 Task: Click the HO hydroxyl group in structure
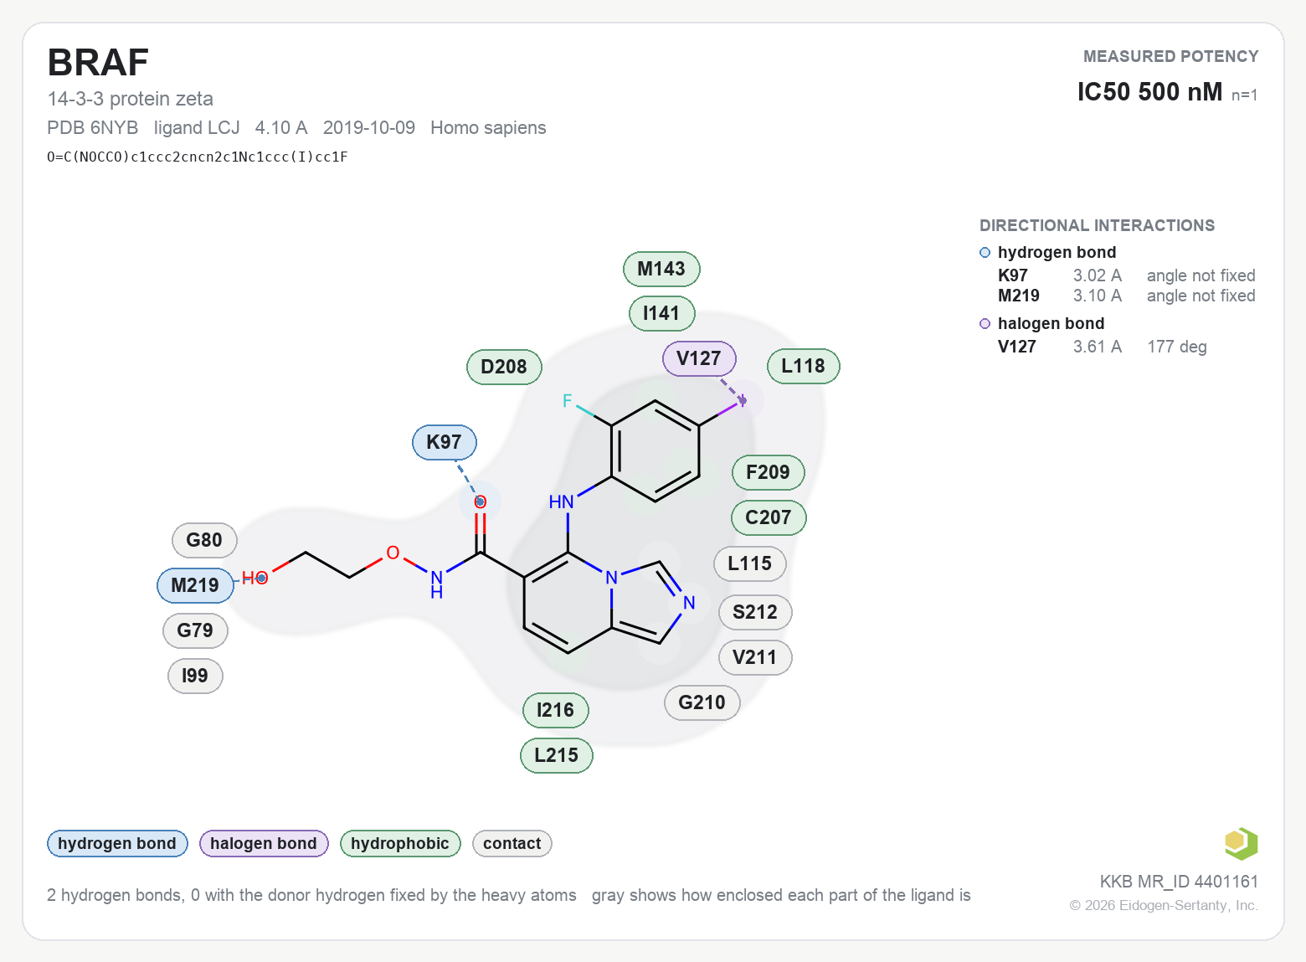(255, 578)
